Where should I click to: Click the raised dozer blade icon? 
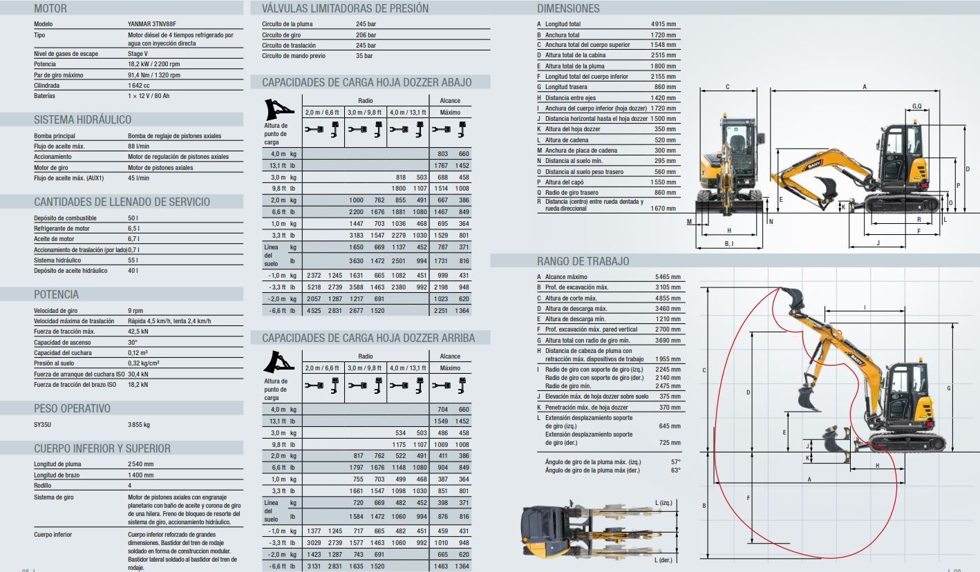(279, 361)
